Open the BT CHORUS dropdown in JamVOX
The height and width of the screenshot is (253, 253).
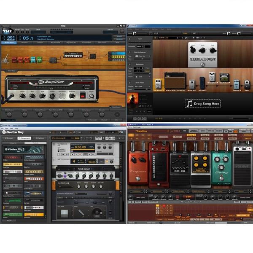tap(218, 83)
